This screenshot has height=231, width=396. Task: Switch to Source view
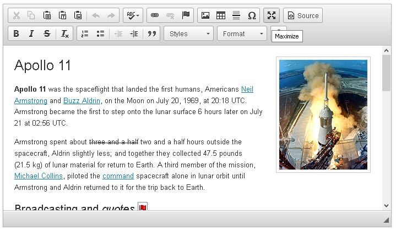pyautogui.click(x=303, y=15)
